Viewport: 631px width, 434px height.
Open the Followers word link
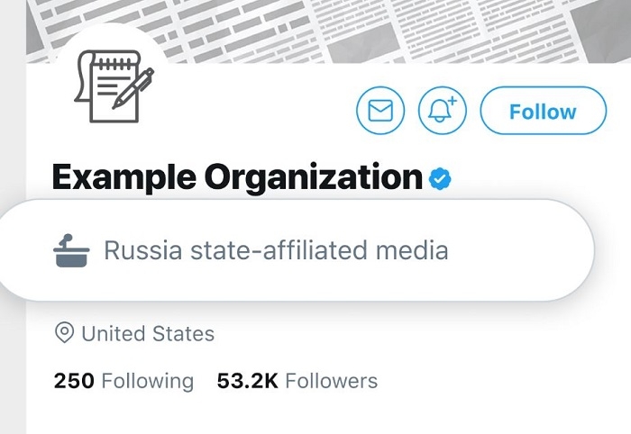[x=331, y=381]
